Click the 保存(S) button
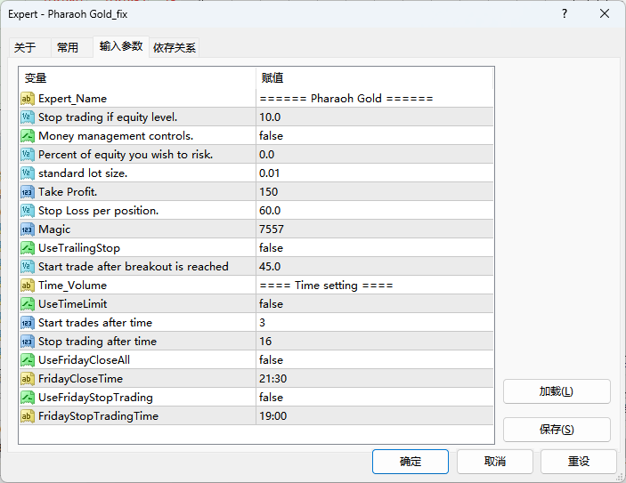Viewport: 626px width, 483px height. coord(557,430)
